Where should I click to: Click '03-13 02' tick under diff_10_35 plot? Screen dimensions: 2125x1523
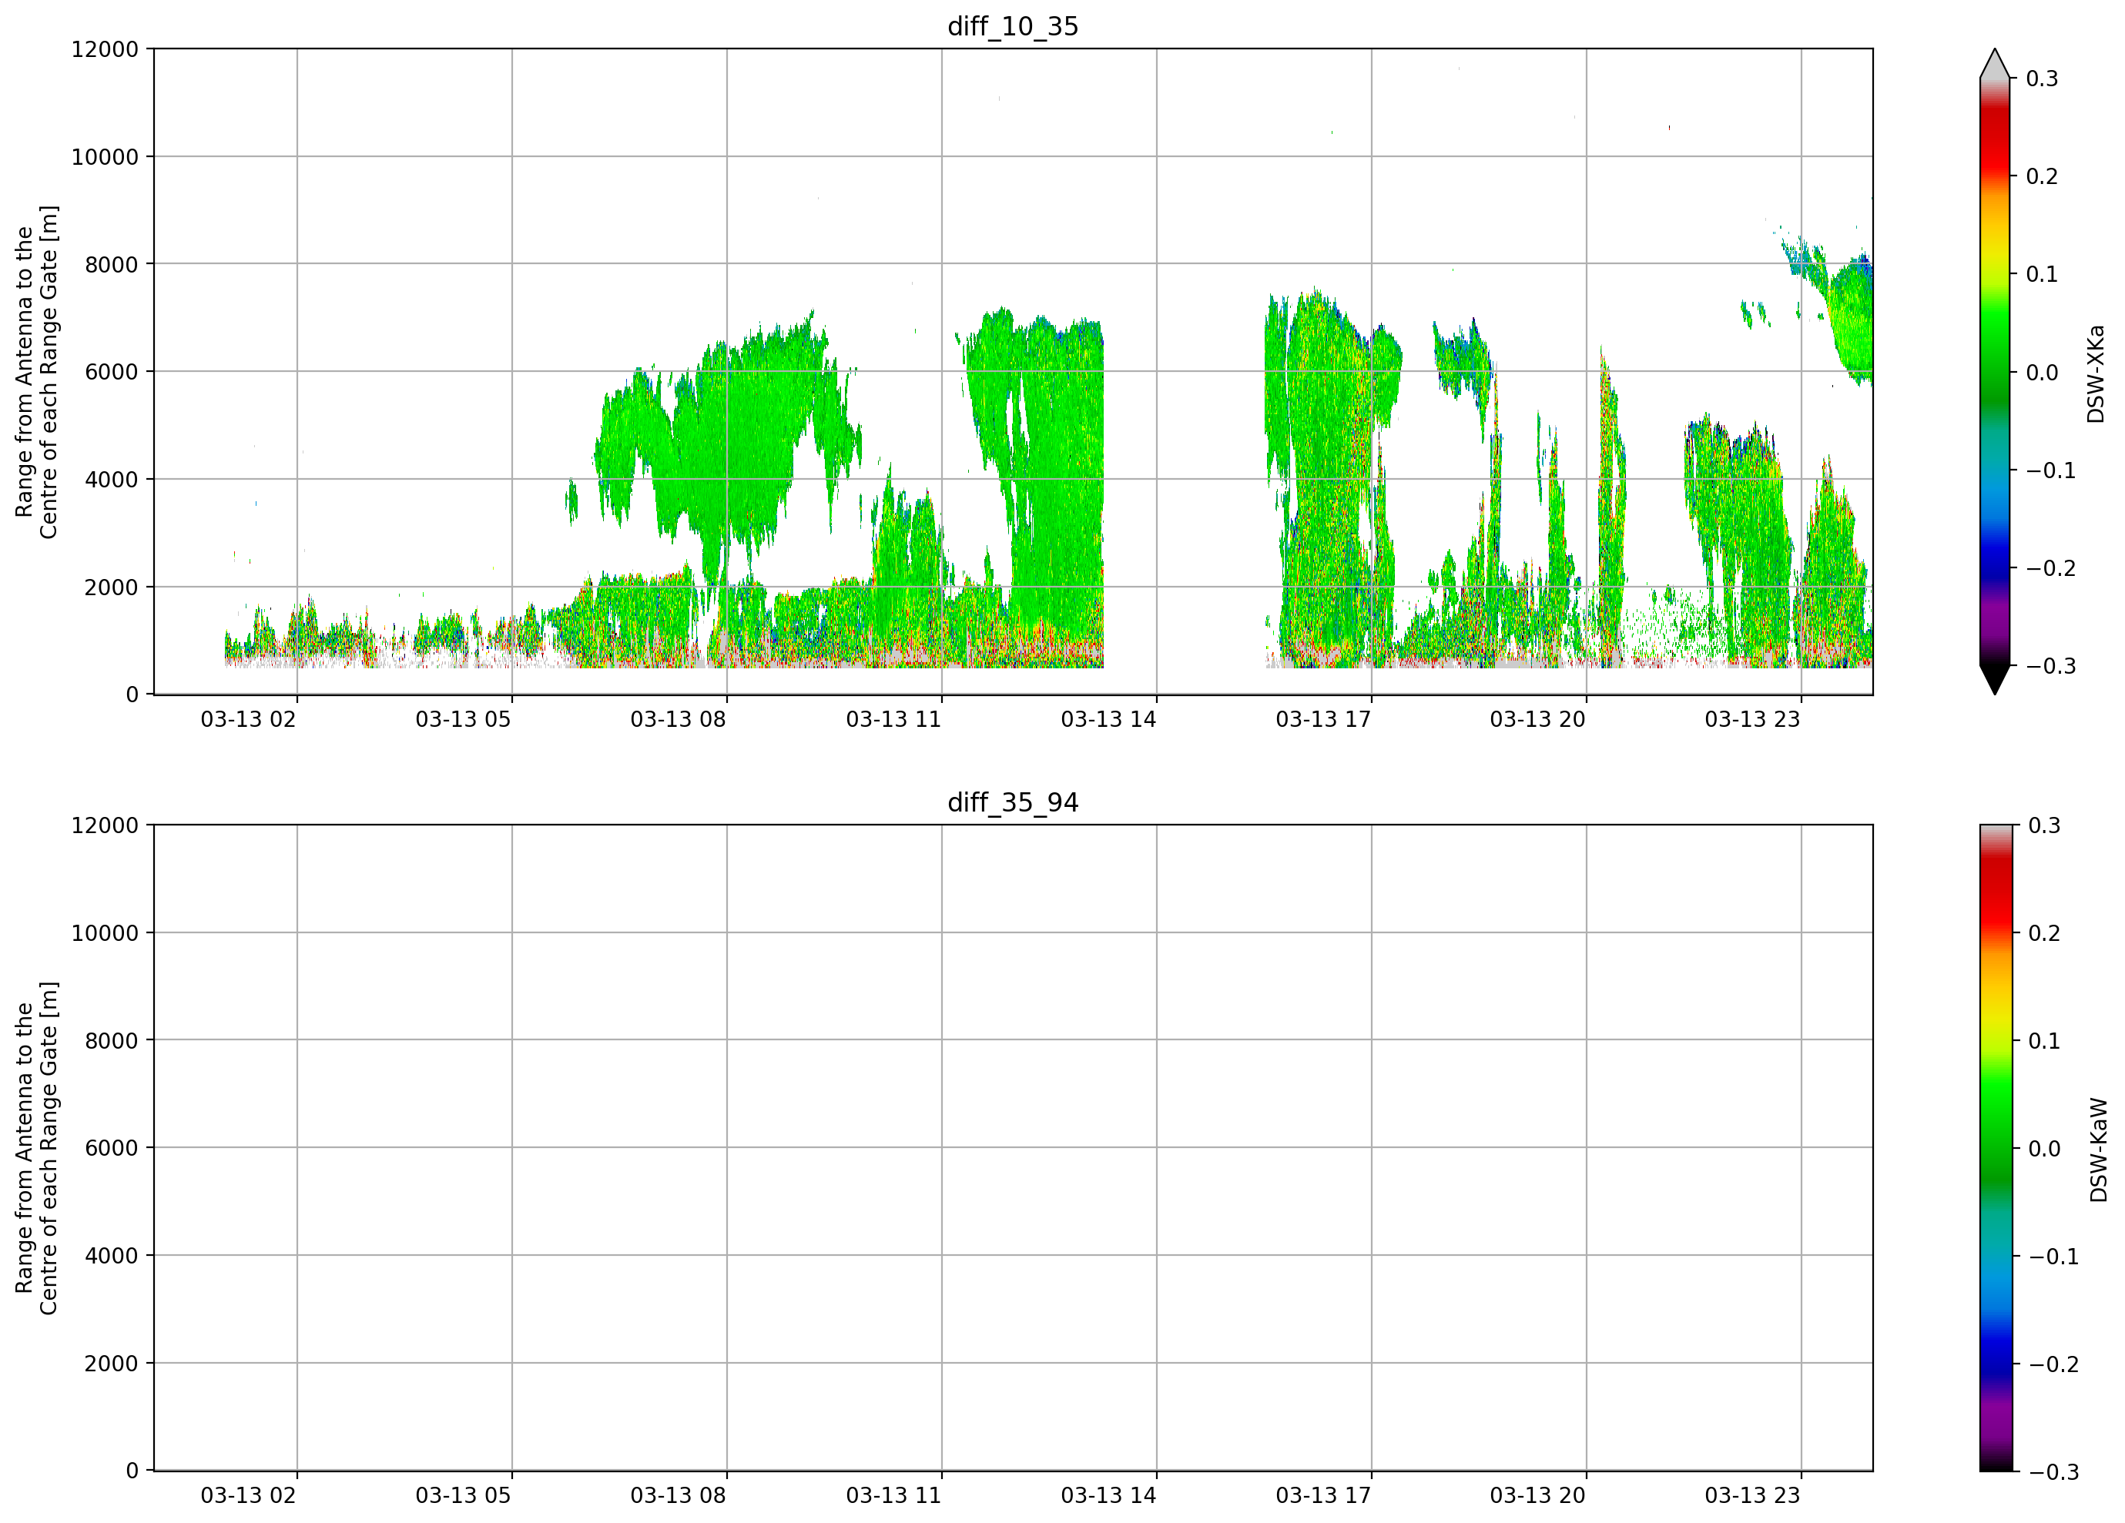tap(248, 719)
